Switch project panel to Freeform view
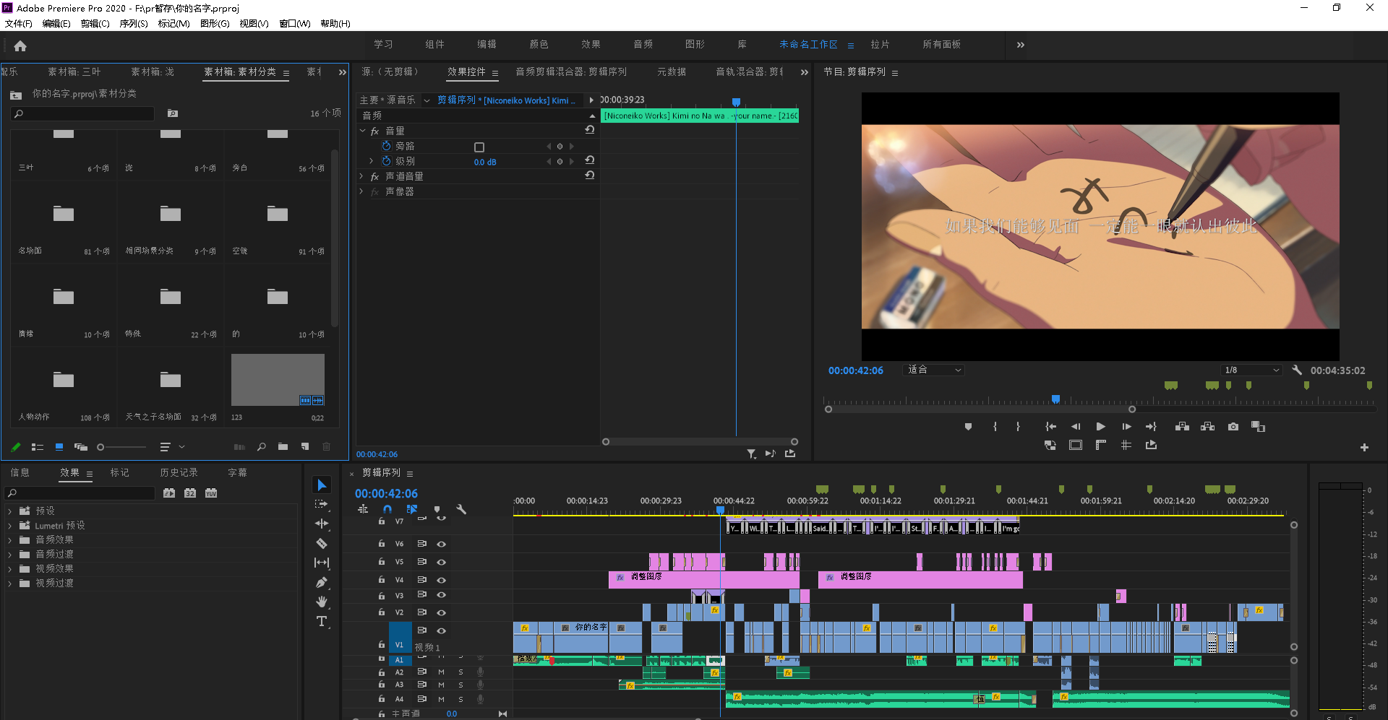Image resolution: width=1388 pixels, height=720 pixels. [80, 447]
